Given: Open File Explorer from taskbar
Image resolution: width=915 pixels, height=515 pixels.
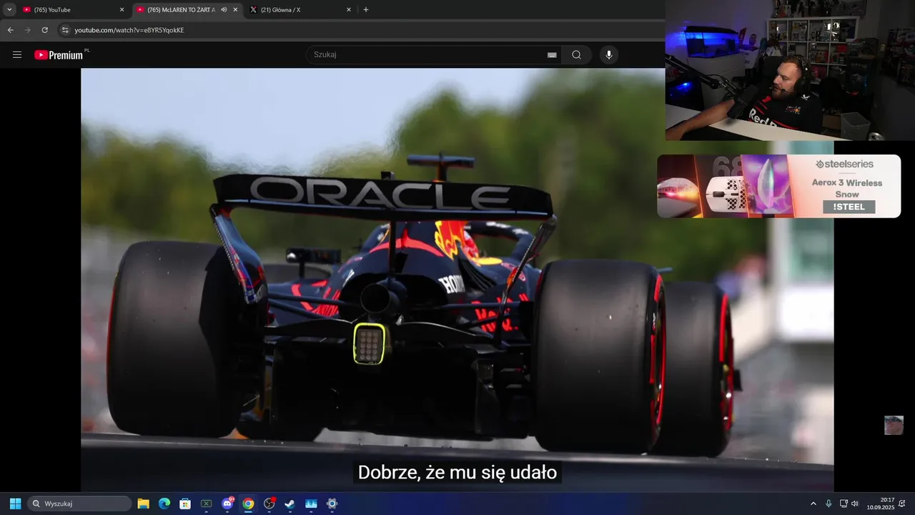Looking at the screenshot, I should [143, 504].
